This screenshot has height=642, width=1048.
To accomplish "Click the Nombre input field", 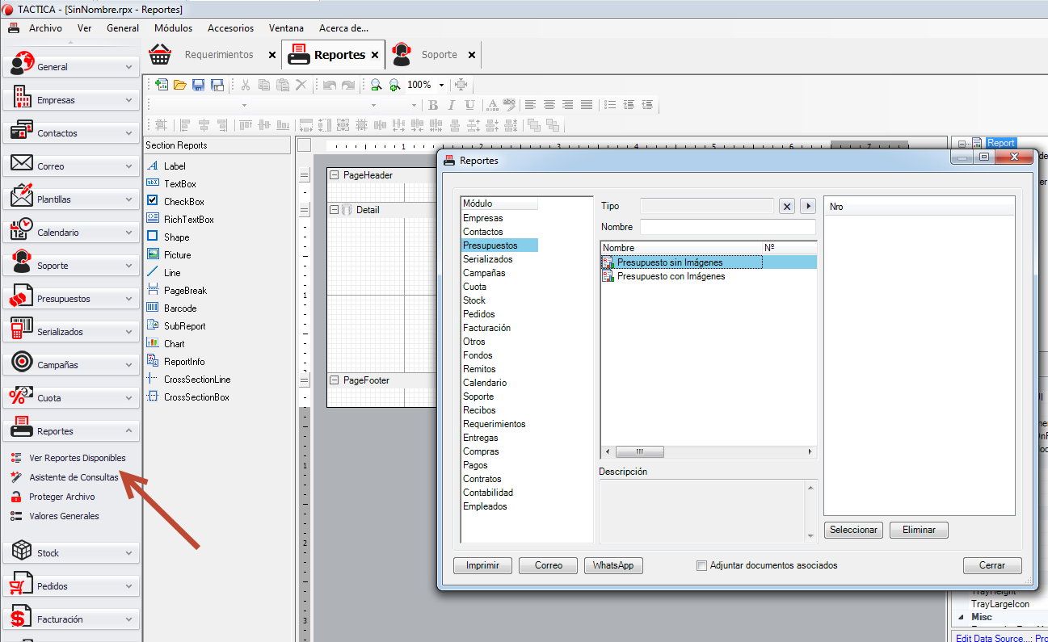I will 728,227.
